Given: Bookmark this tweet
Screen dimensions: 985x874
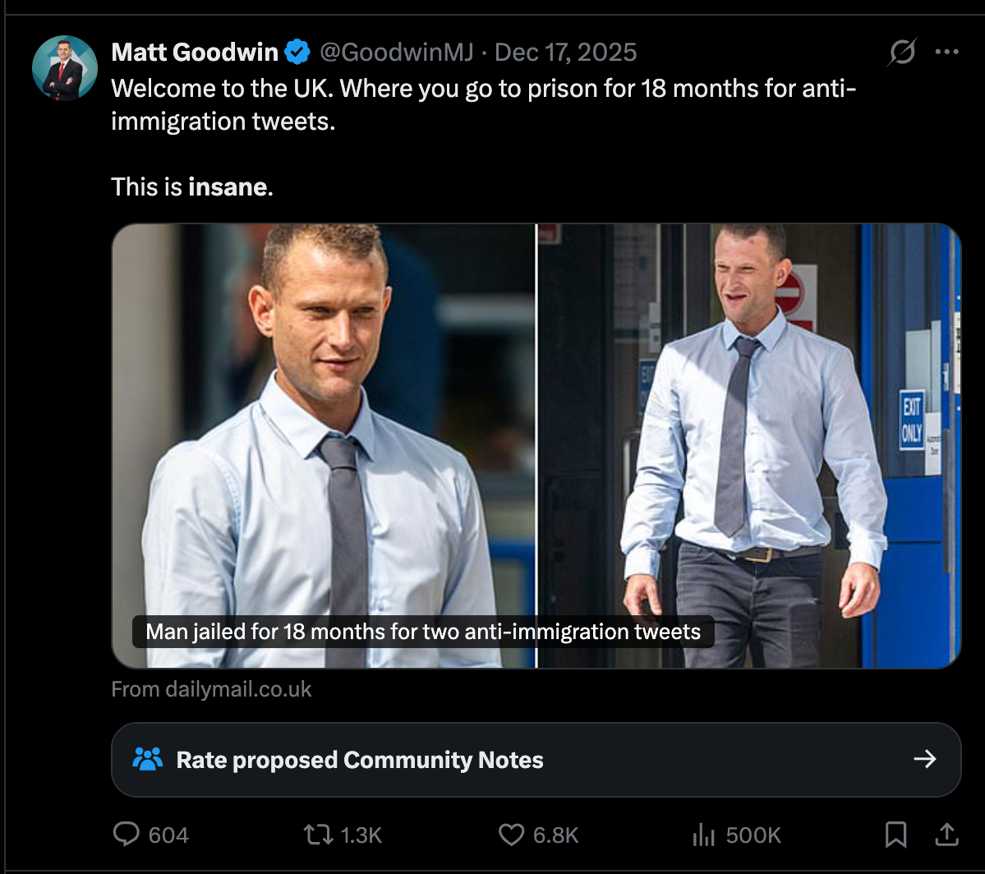Looking at the screenshot, I should [895, 835].
